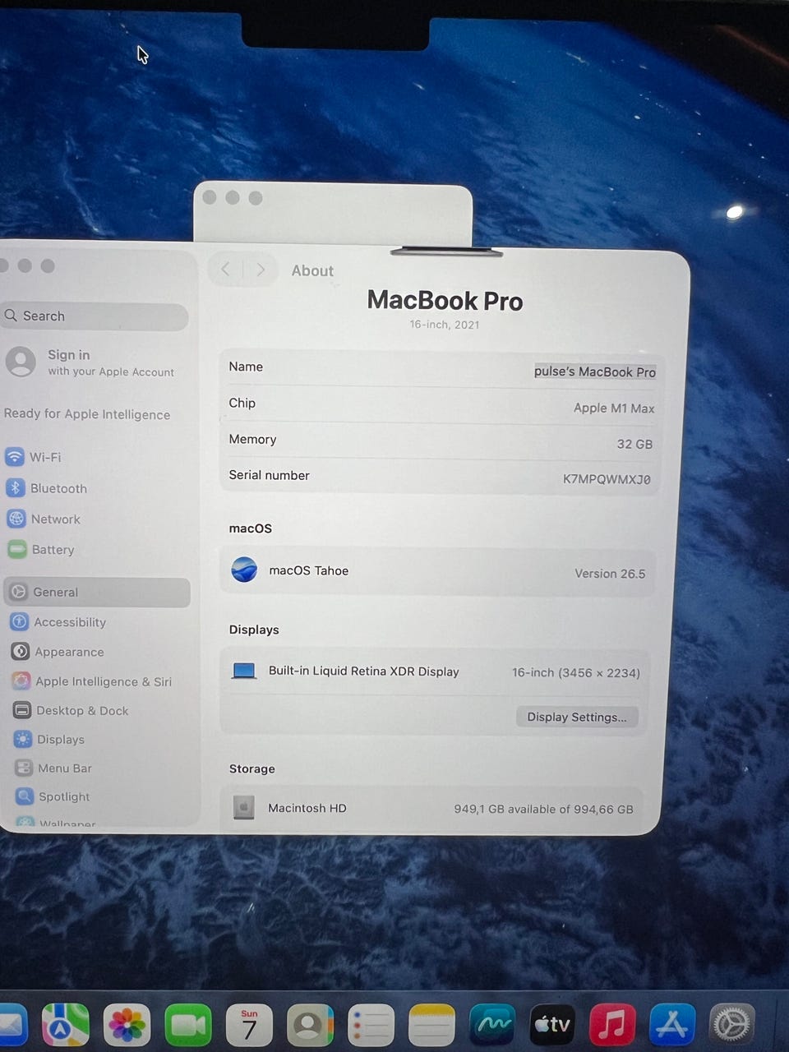Open the Accessibility settings label
This screenshot has height=1052, width=789.
coord(70,622)
